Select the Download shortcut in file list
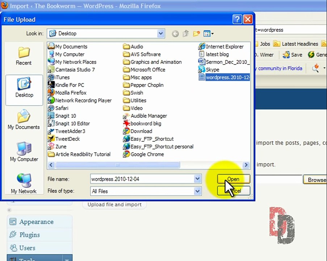The height and width of the screenshot is (261, 327). (138, 131)
